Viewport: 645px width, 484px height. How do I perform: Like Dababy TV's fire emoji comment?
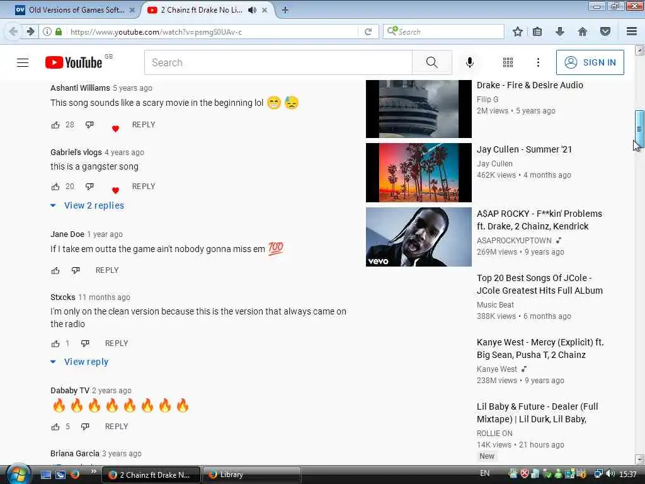(55, 427)
